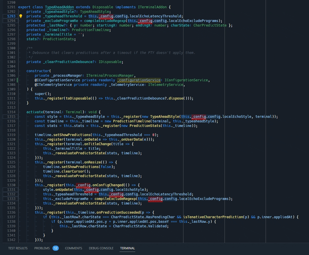Click onConfigChanged on line 1330

tap(108, 185)
